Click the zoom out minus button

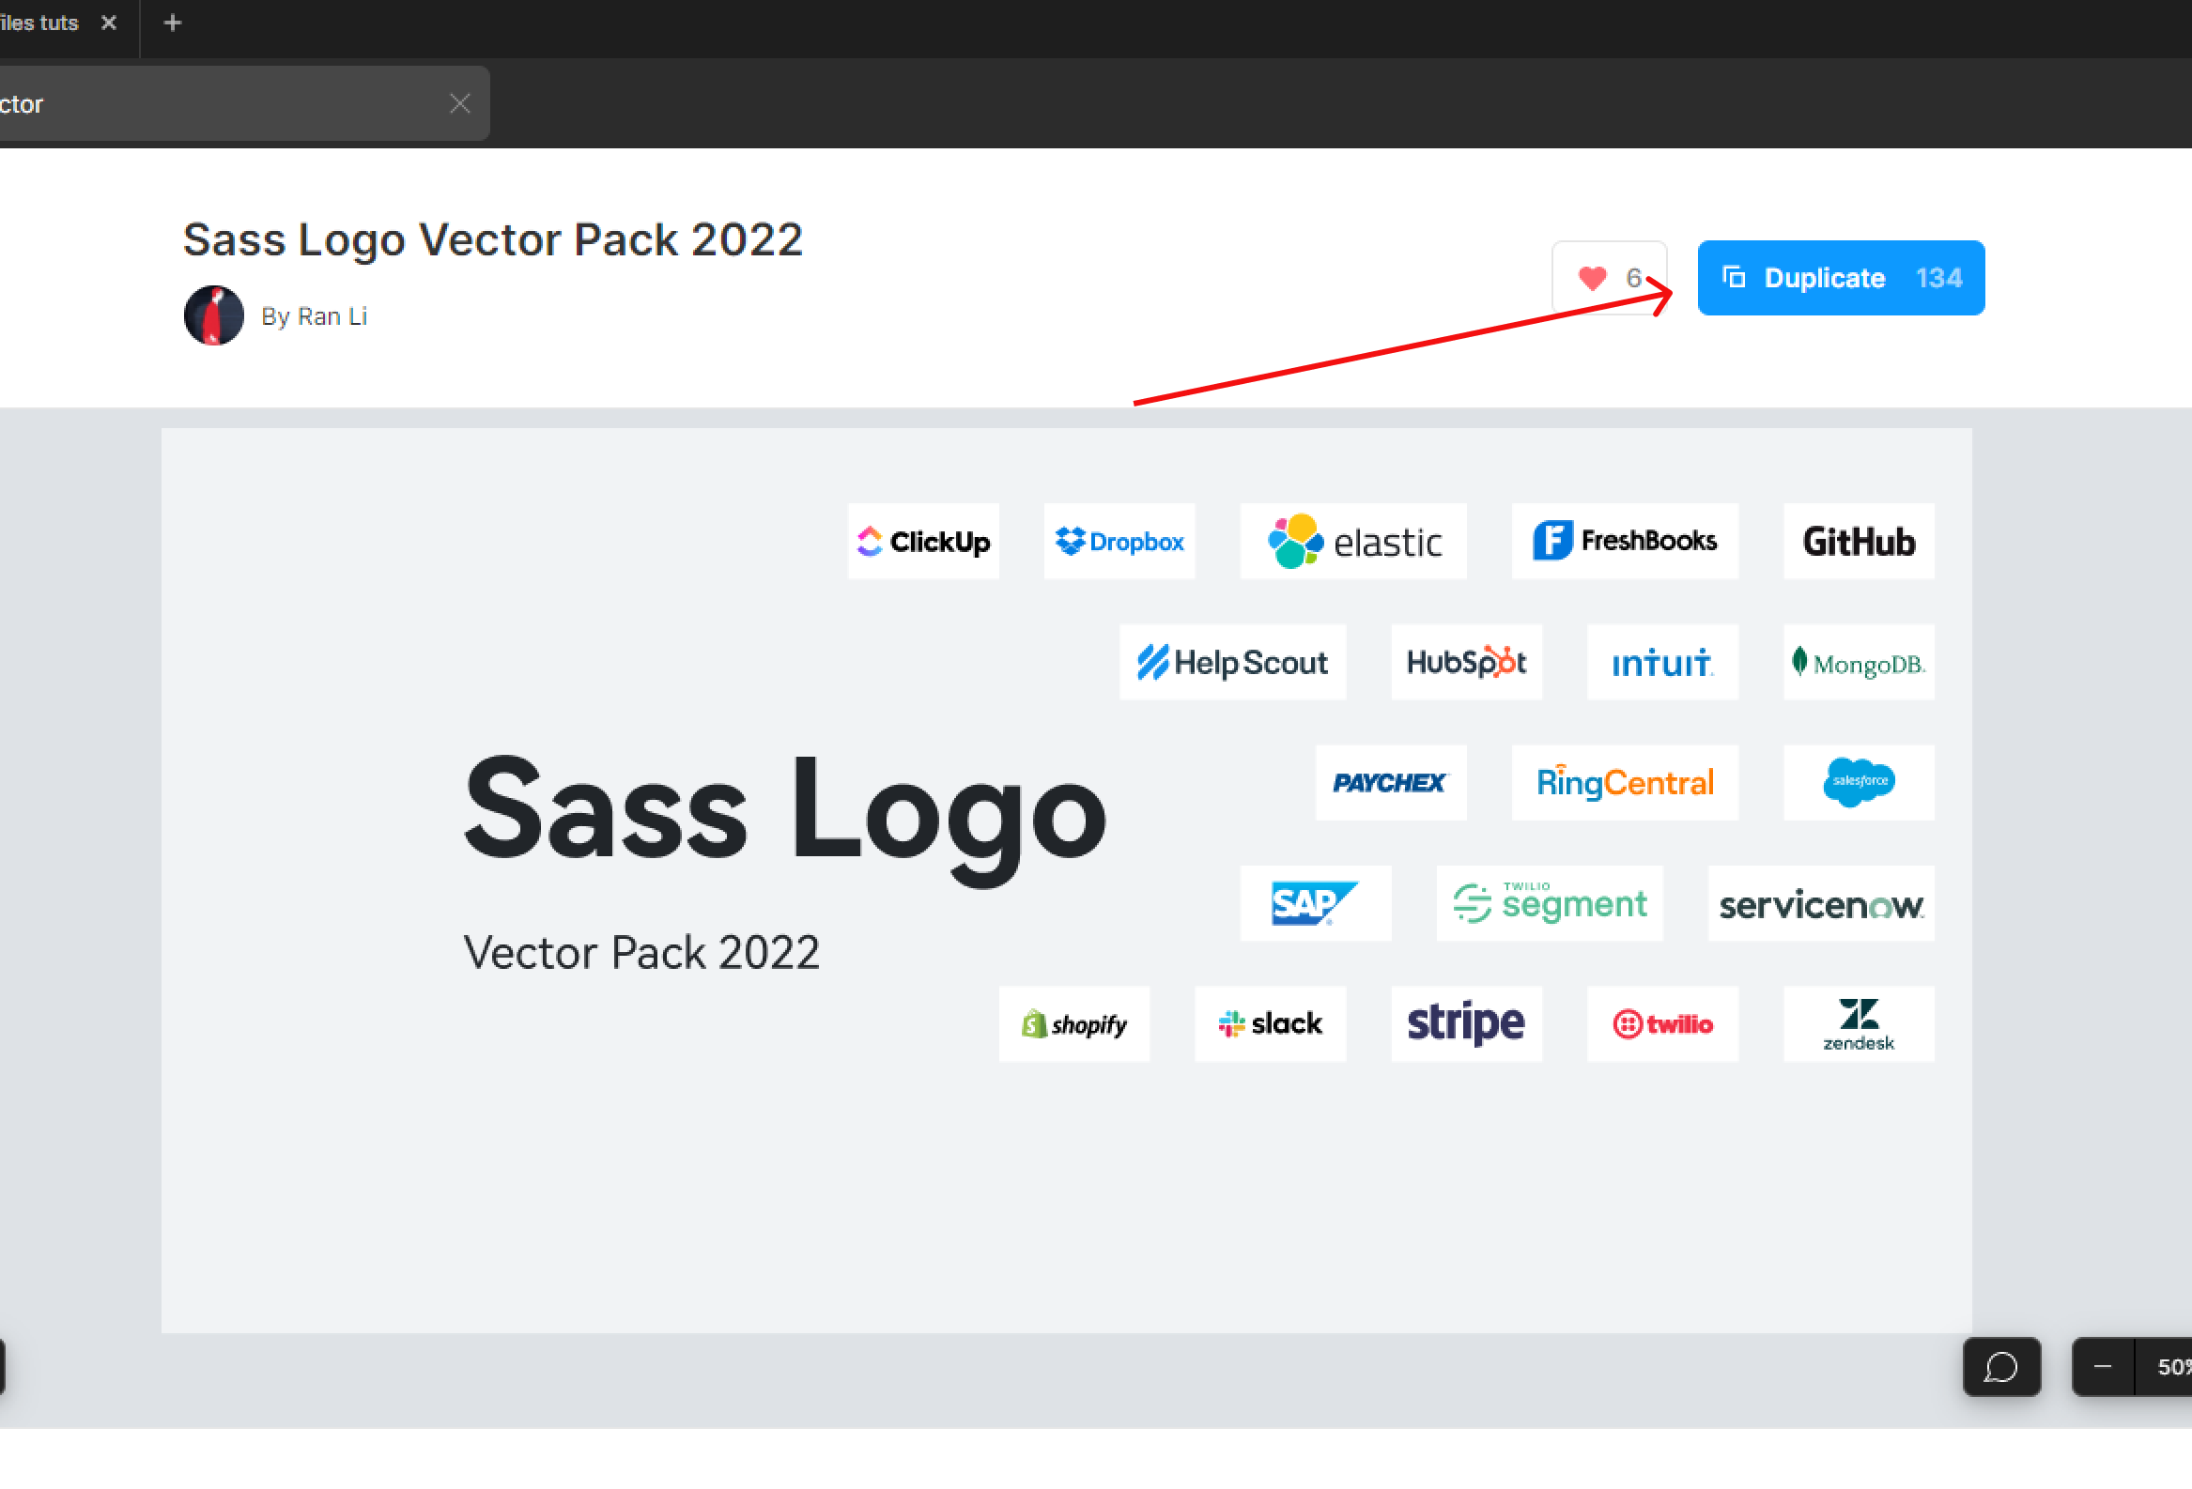click(2103, 1366)
